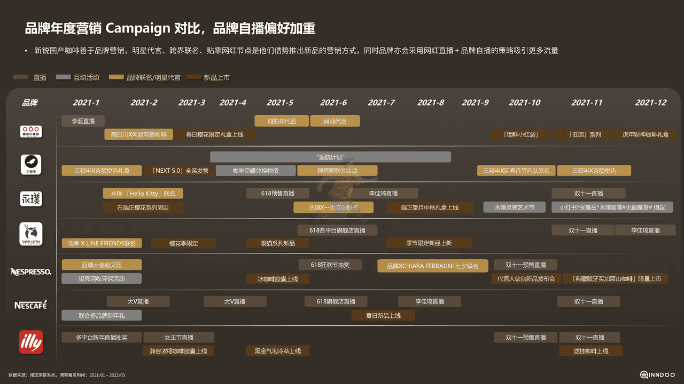The image size is (684, 384).
Task: Select the 2021-1 month column header
Action: coord(86,102)
